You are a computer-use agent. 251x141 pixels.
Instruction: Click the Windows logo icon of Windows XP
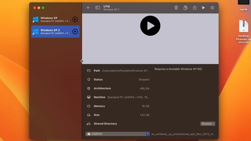coord(36,19)
